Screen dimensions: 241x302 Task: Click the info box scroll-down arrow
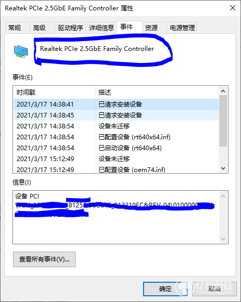[x=223, y=239]
